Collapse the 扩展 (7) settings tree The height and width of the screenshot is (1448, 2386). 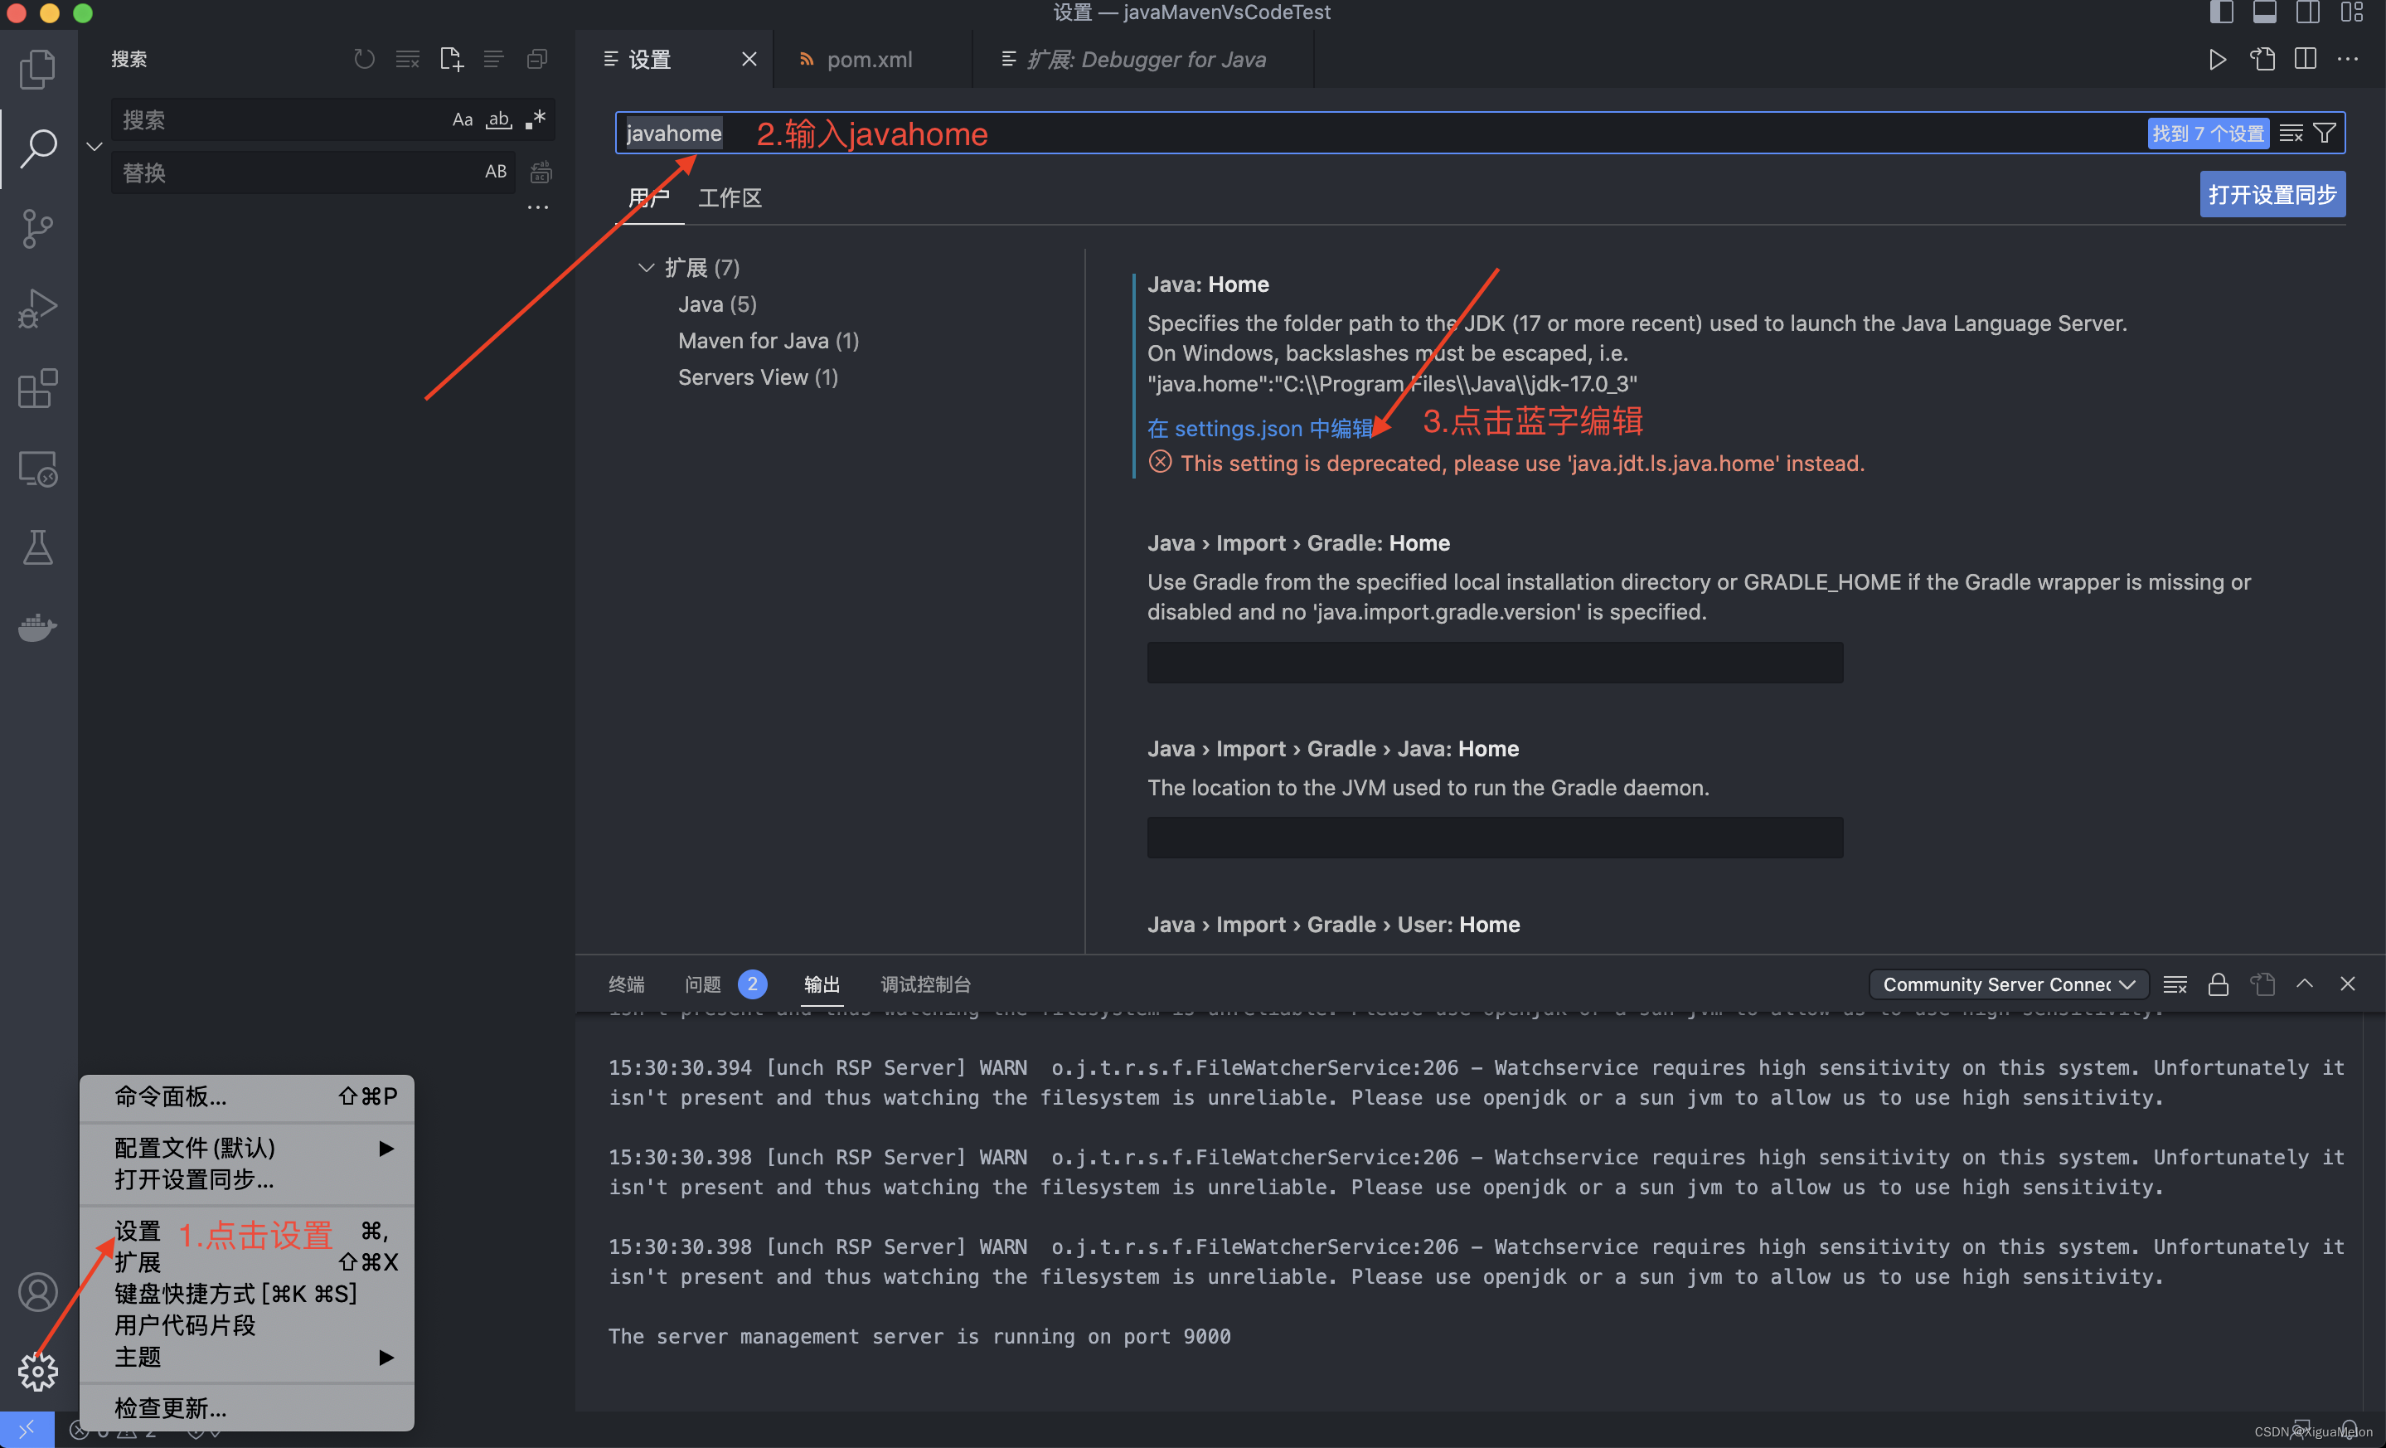646,267
